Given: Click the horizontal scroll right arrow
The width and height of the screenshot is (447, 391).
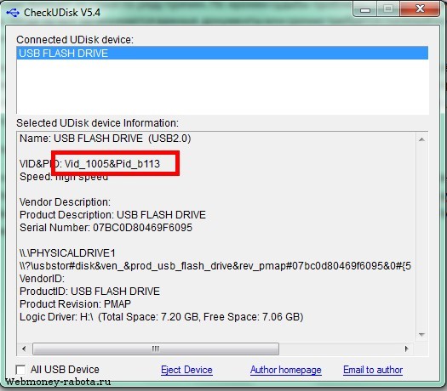Looking at the screenshot, I should tap(406, 348).
